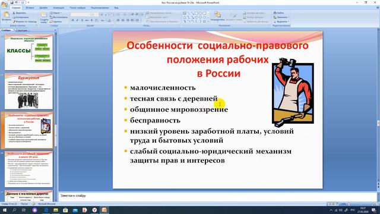This screenshot has height=214, width=380.
Task: Open Task View on the taskbar
Action: pyautogui.click(x=24, y=210)
